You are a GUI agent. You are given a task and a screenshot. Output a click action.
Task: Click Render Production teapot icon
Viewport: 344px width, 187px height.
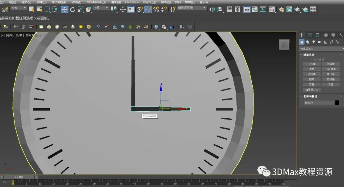pos(297,10)
